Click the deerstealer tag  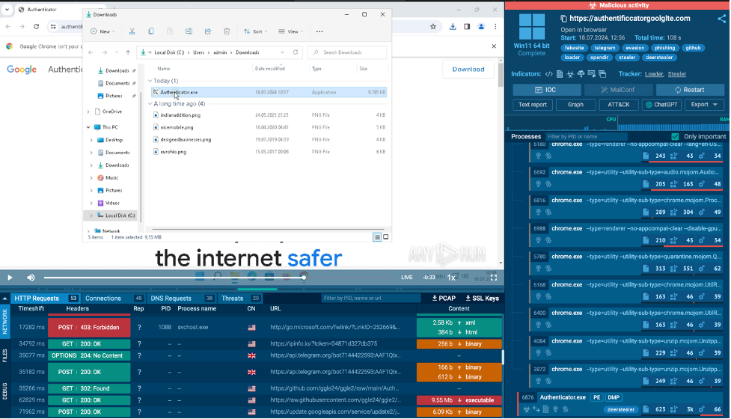pos(659,58)
